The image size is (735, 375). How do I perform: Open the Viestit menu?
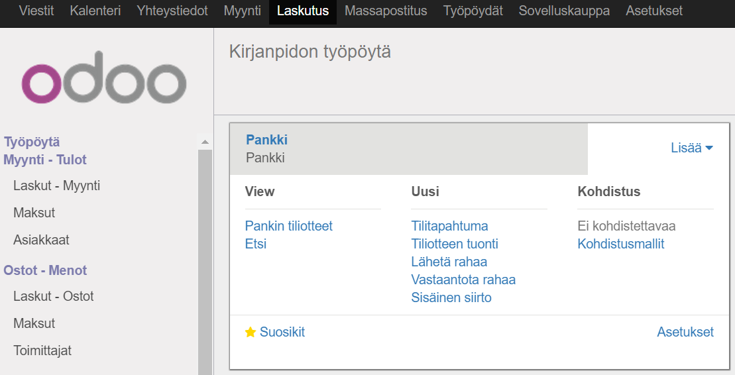[36, 11]
